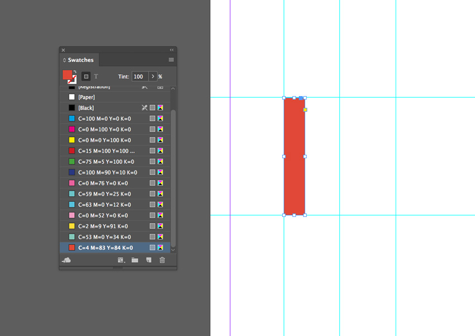Toggle formatting affects text

click(96, 77)
